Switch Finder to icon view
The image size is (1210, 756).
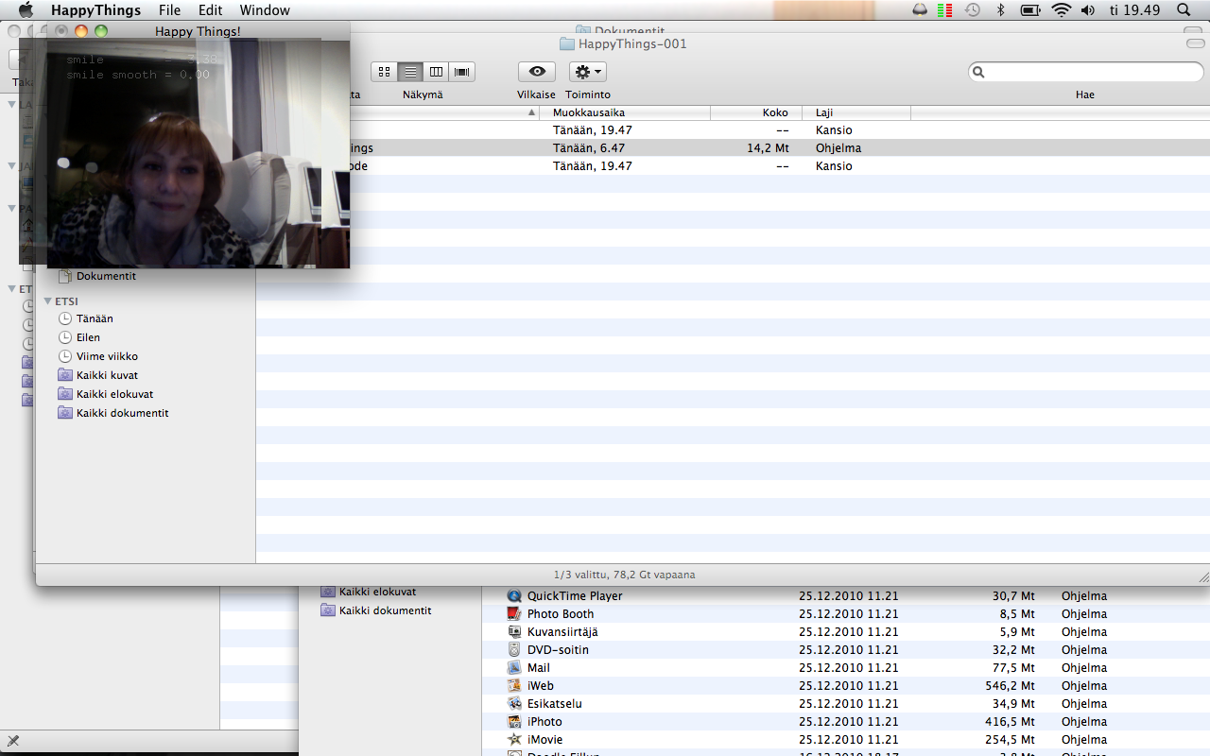coord(384,72)
